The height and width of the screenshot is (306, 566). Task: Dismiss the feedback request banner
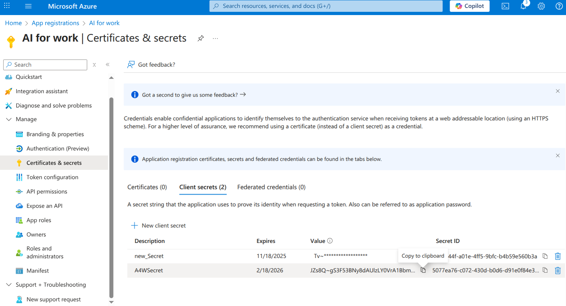coord(558,91)
